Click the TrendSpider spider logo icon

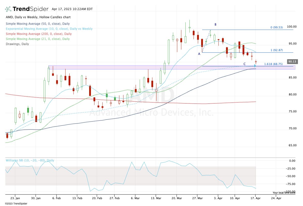pyautogui.click(x=8, y=9)
